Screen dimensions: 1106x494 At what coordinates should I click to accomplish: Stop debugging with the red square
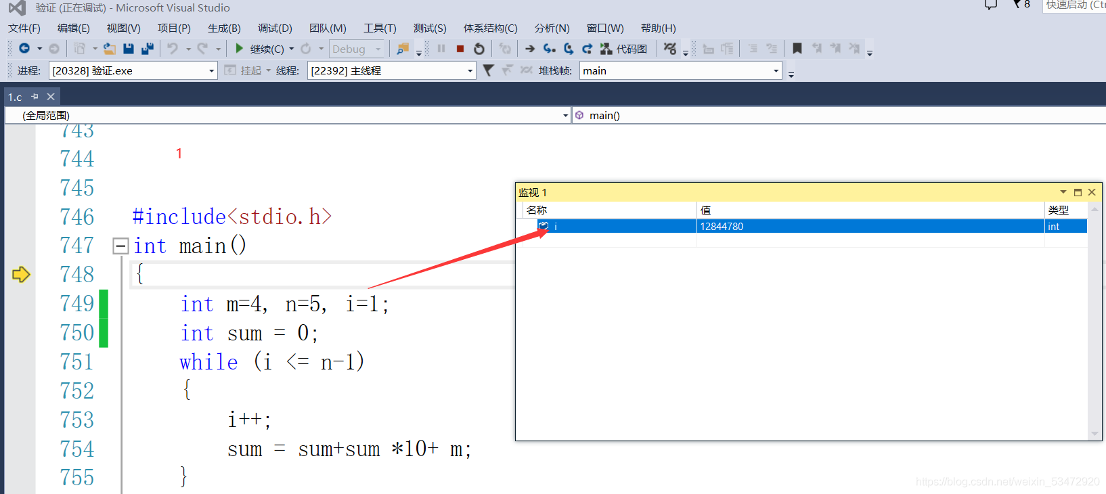pos(460,49)
